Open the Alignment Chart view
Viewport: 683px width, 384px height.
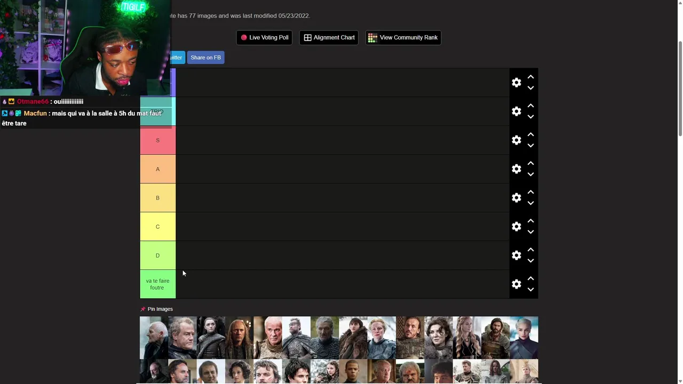click(329, 37)
